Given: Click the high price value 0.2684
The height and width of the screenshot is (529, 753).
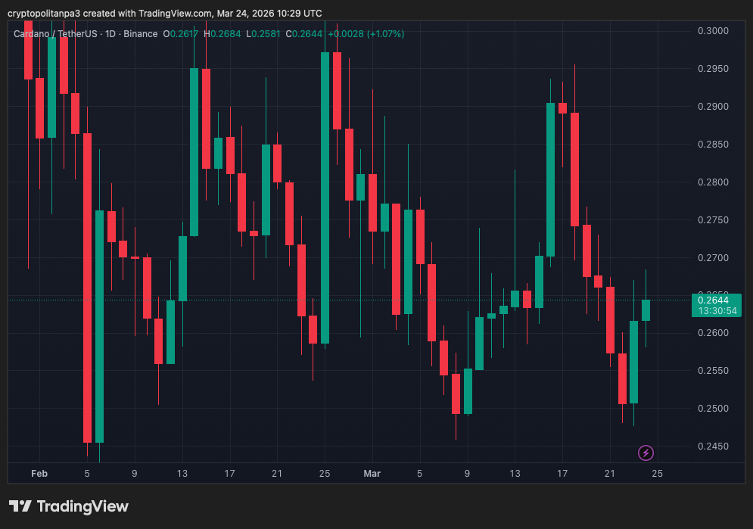Looking at the screenshot, I should pyautogui.click(x=222, y=34).
